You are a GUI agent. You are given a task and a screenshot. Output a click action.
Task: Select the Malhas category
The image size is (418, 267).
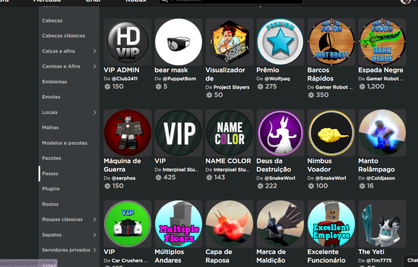pyautogui.click(x=50, y=127)
